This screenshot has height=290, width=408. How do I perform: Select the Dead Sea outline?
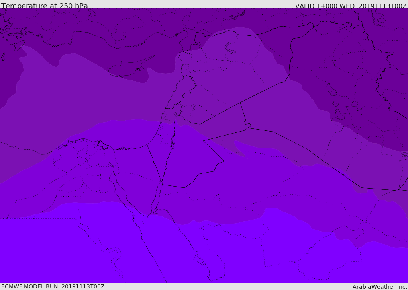pos(173,140)
